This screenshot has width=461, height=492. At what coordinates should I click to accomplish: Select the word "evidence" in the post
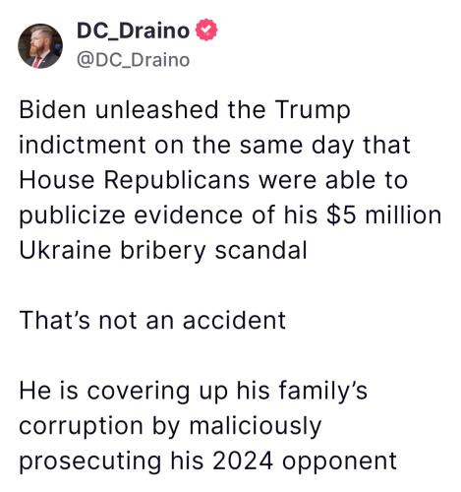point(189,215)
